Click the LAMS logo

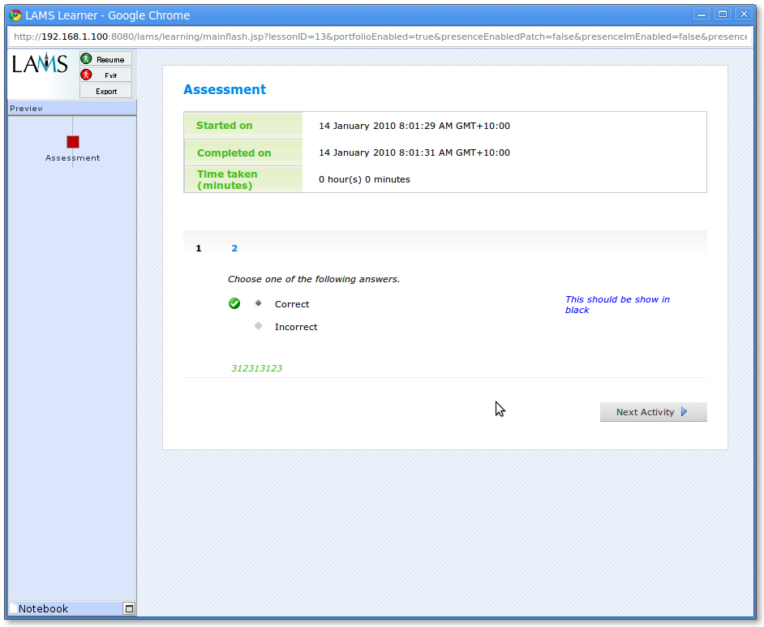pyautogui.click(x=41, y=65)
